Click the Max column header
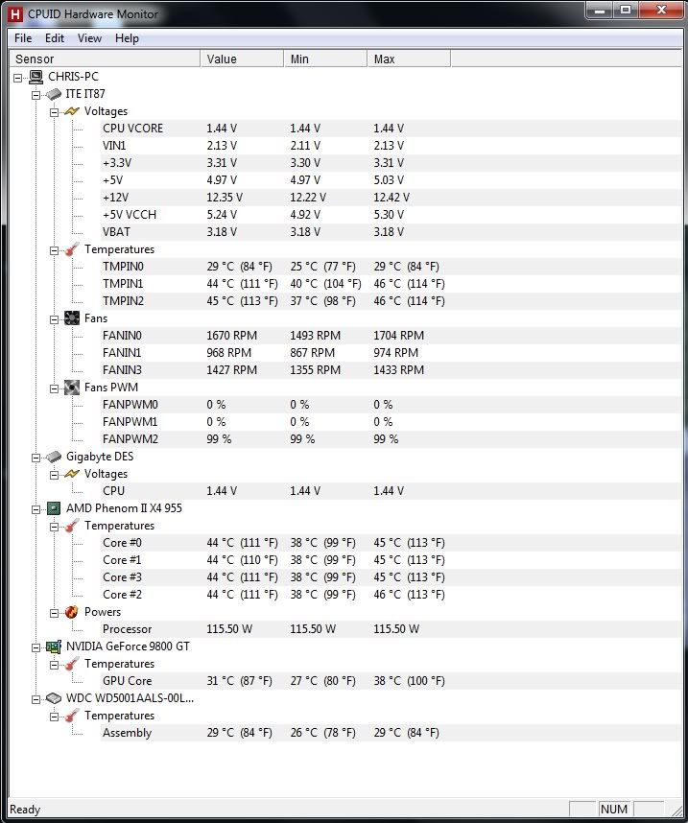This screenshot has height=823, width=688. (383, 59)
